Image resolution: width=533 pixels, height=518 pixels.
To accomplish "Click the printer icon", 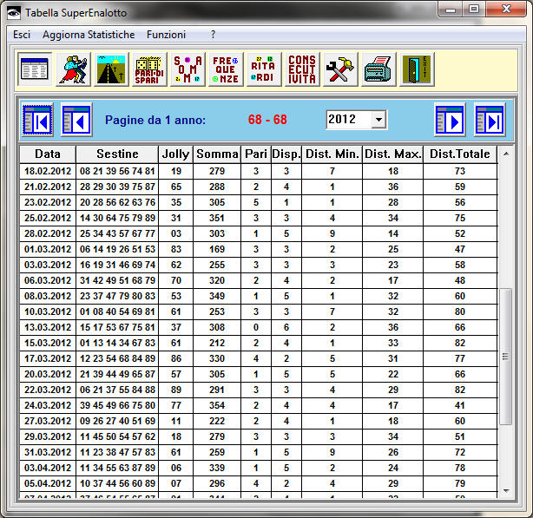I will (378, 69).
